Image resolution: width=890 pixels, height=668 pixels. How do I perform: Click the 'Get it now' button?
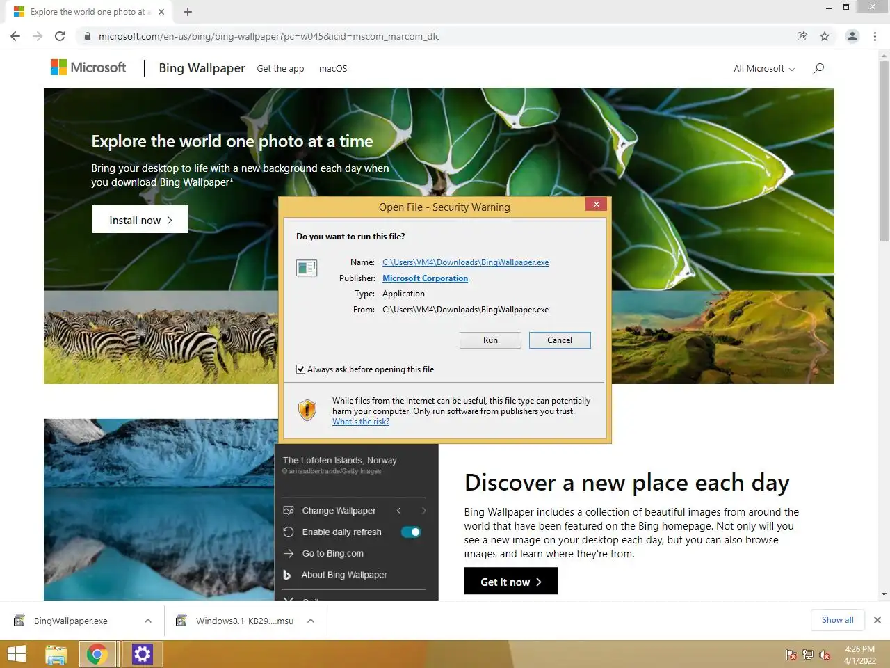[511, 581]
